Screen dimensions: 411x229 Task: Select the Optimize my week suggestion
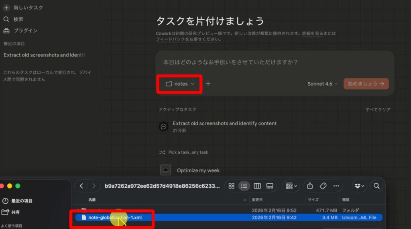(198, 170)
